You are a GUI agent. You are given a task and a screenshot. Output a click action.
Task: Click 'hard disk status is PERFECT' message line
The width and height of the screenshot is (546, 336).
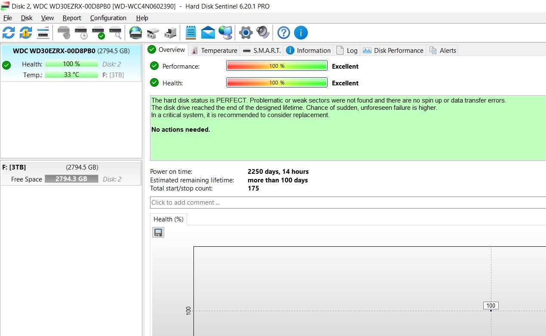[328, 100]
